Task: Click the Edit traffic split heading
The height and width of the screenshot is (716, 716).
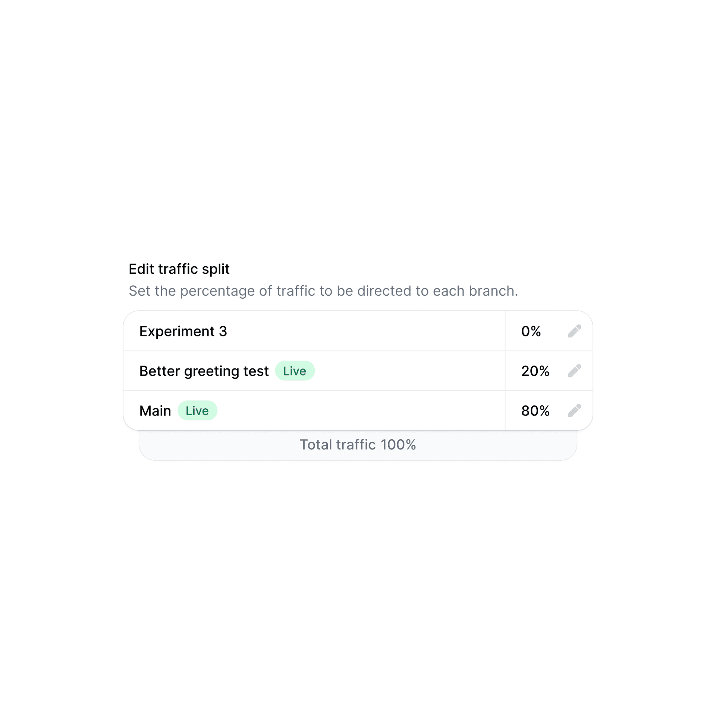Action: pos(179,269)
